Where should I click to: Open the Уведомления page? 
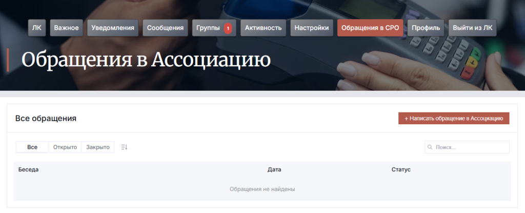(113, 28)
